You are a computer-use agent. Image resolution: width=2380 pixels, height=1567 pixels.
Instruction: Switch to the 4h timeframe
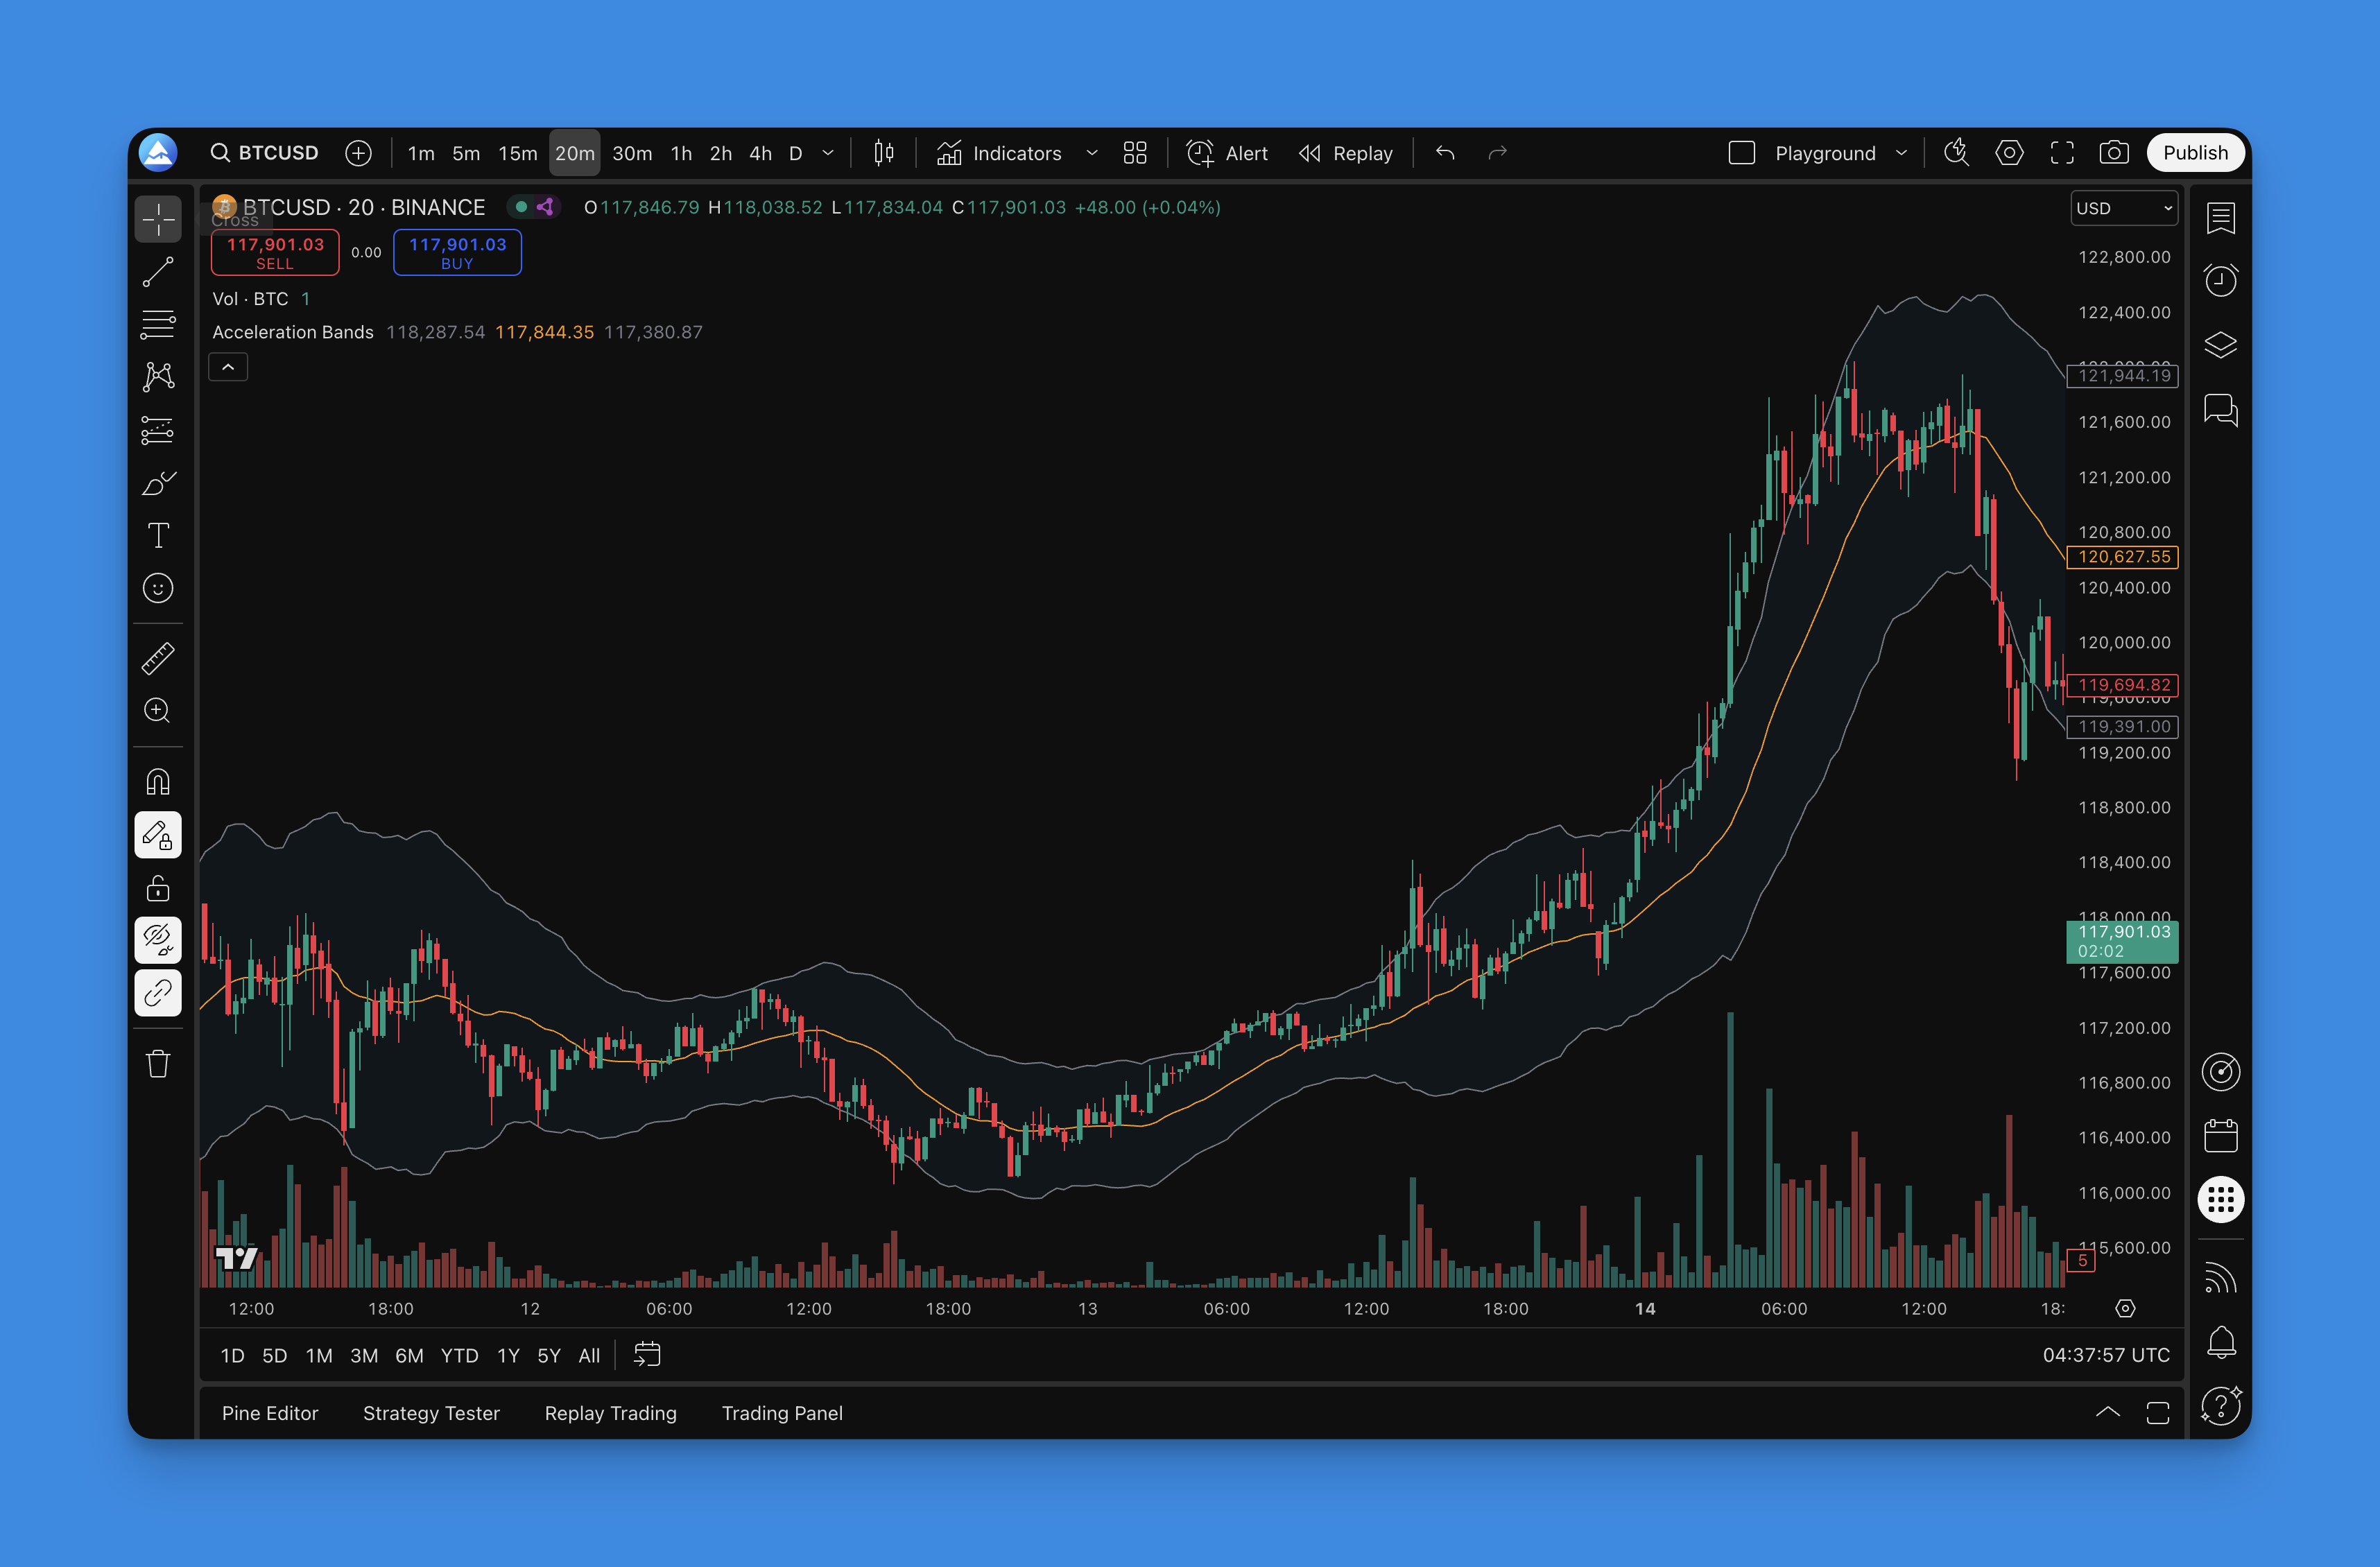761,153
